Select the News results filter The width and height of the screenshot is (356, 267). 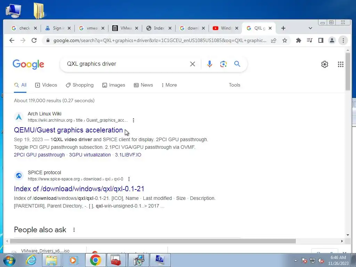[143, 85]
